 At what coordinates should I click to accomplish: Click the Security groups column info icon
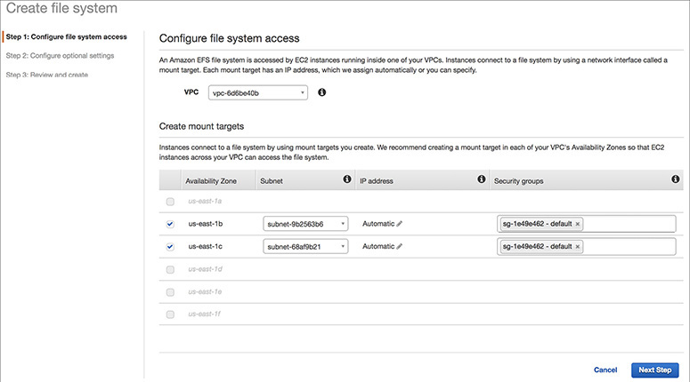[676, 180]
